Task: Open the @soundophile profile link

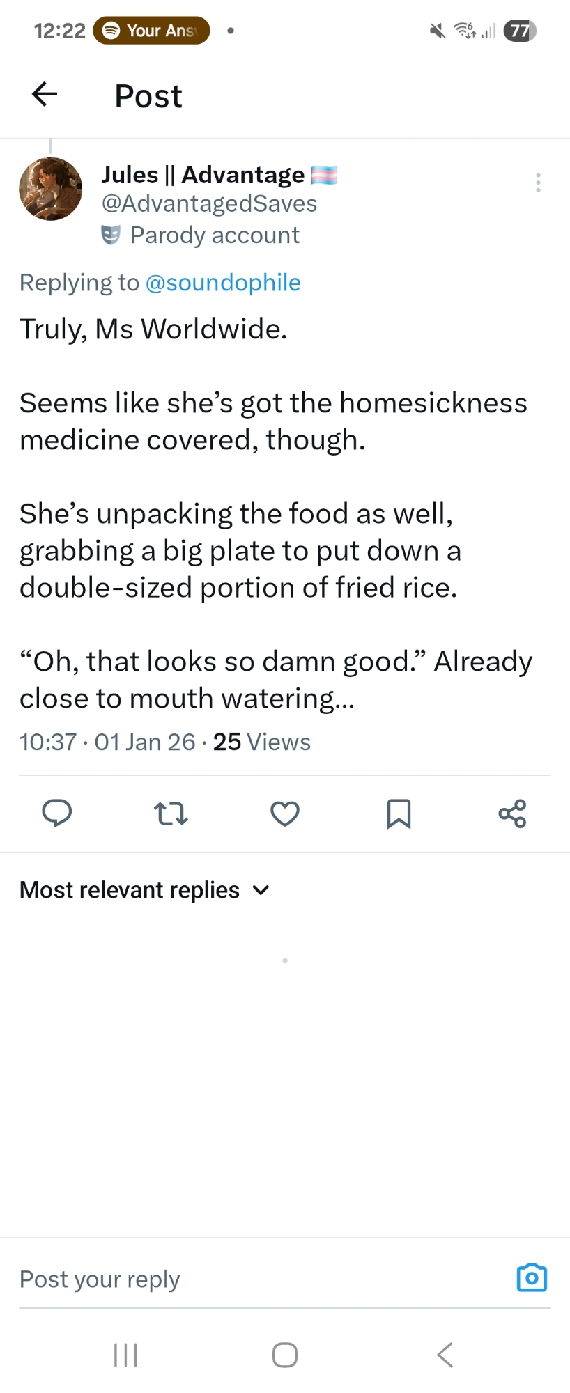Action: pos(223,283)
